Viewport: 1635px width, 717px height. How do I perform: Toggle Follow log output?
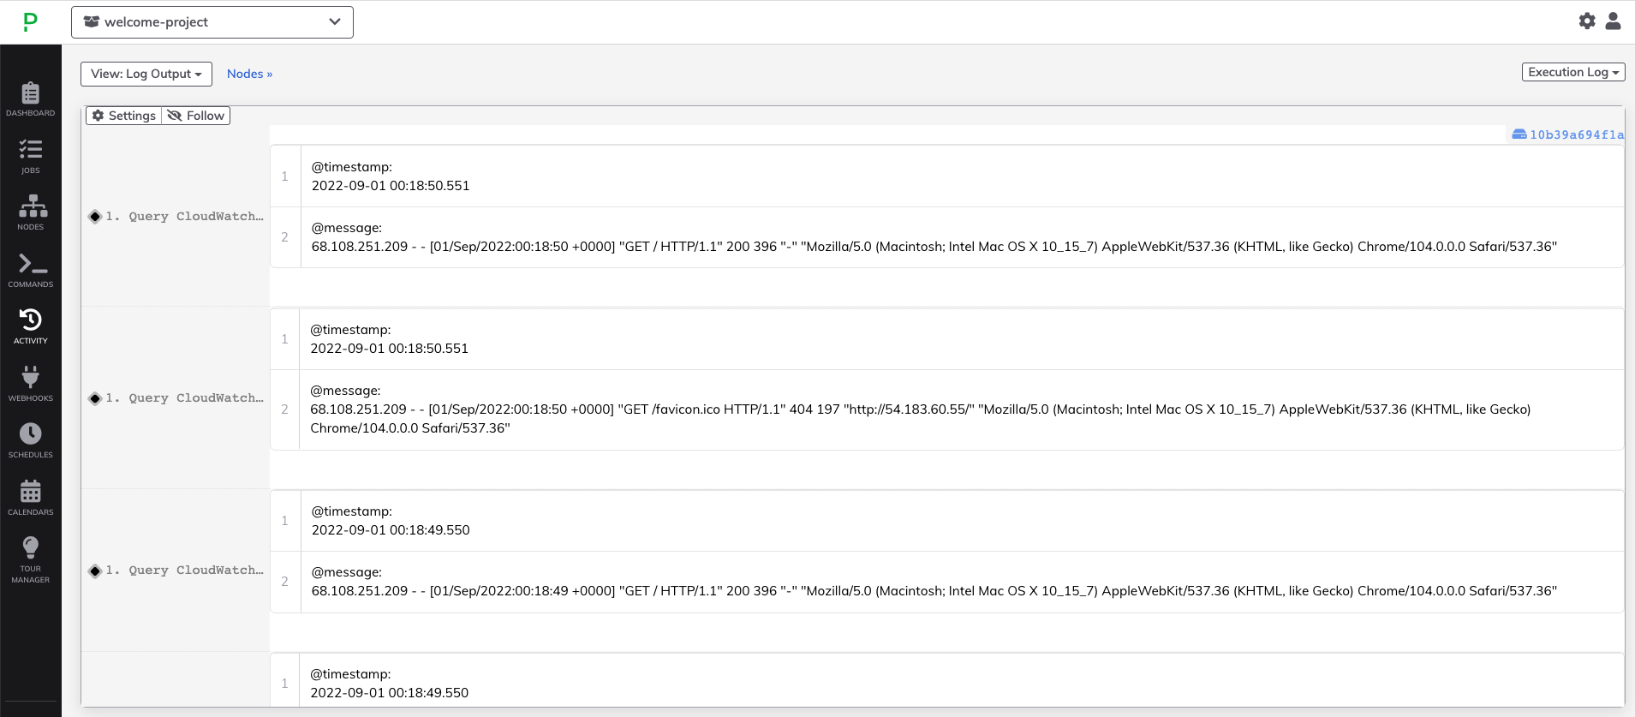[x=196, y=116]
